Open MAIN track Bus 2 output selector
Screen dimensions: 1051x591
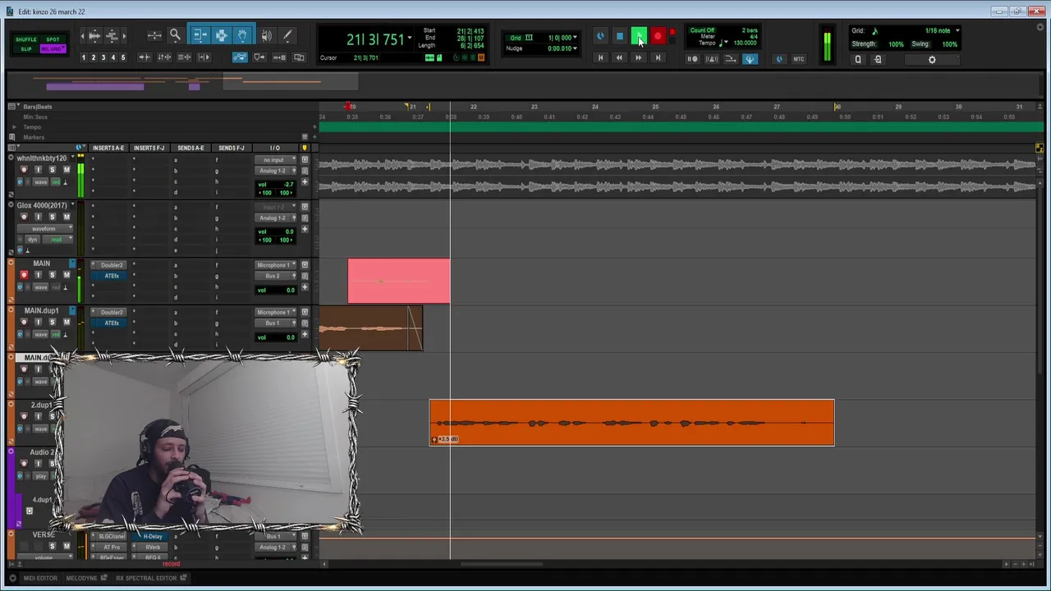(x=275, y=276)
